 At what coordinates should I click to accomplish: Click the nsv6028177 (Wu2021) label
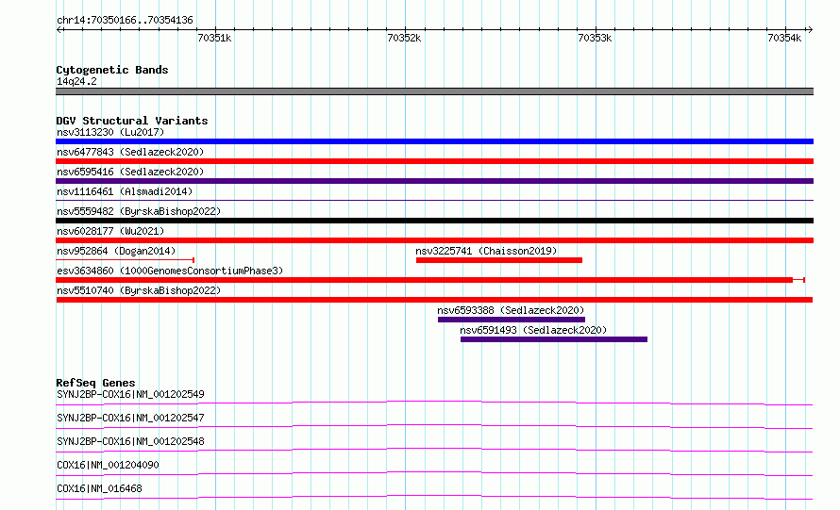[x=110, y=231]
